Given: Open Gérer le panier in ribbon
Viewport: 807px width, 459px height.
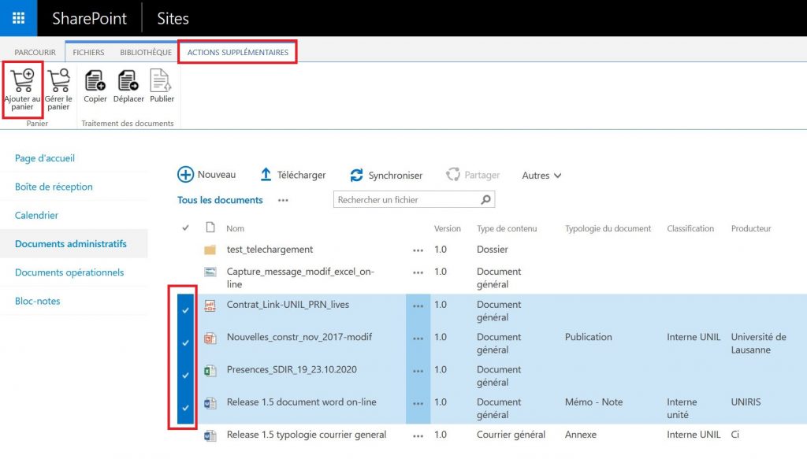Looking at the screenshot, I should (x=58, y=81).
